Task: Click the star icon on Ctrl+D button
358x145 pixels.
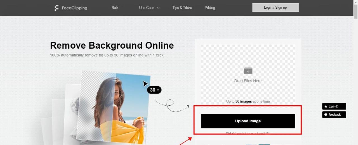Action: 326,106
